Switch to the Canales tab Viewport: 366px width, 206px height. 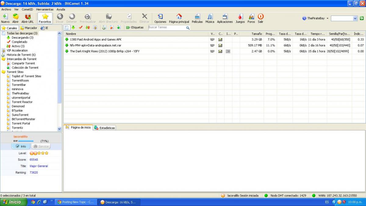pos(10,28)
